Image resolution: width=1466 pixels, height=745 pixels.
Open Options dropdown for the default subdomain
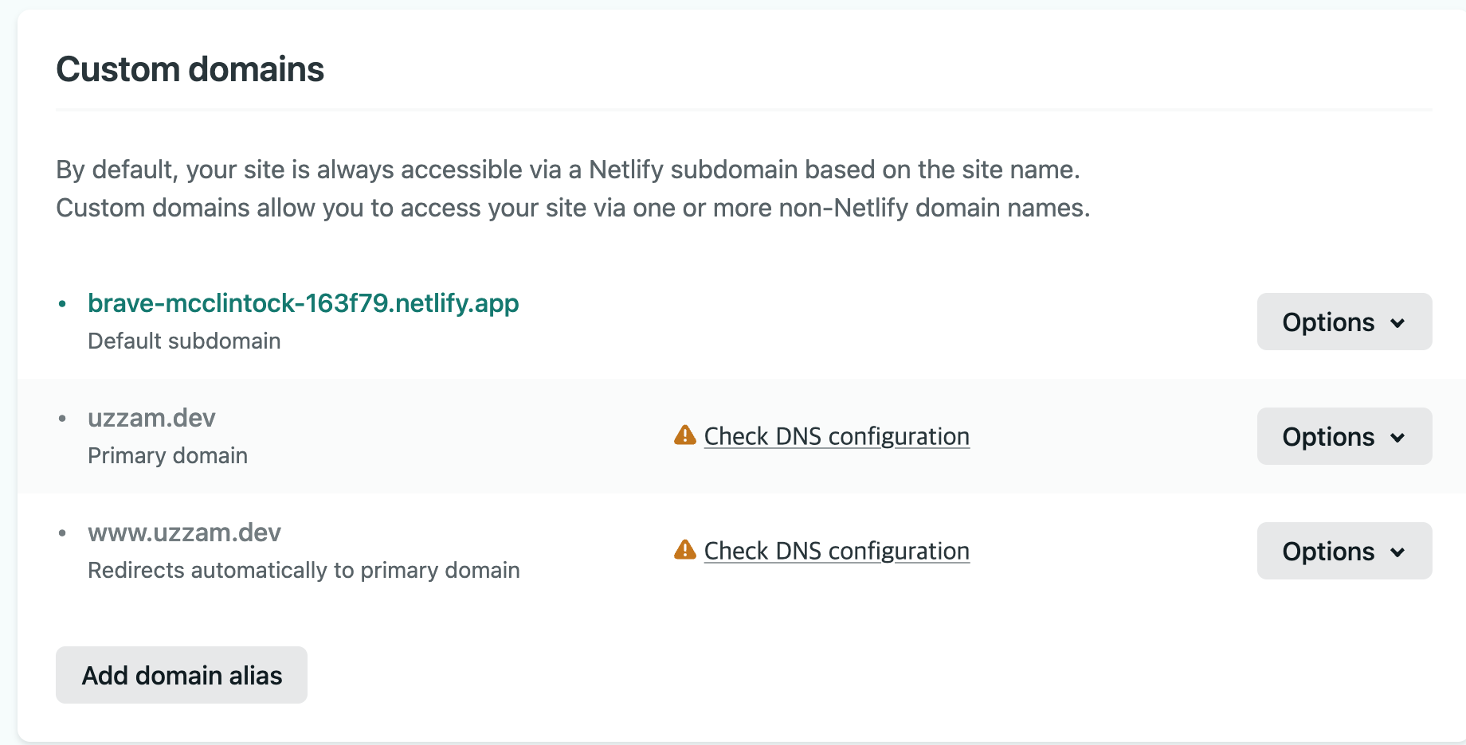[1344, 322]
